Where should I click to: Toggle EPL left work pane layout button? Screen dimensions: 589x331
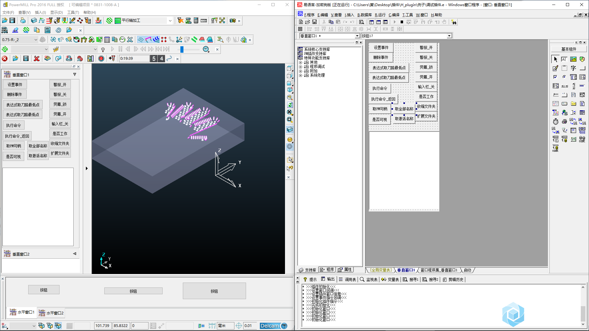click(x=371, y=22)
